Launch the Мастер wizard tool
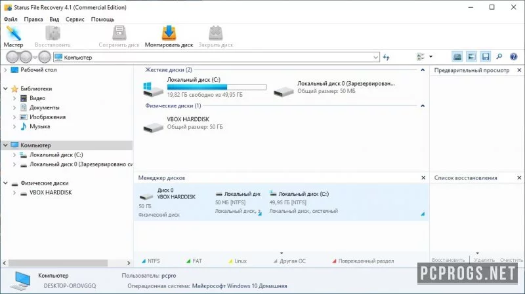Viewport: 525px width, 294px height. coord(13,37)
